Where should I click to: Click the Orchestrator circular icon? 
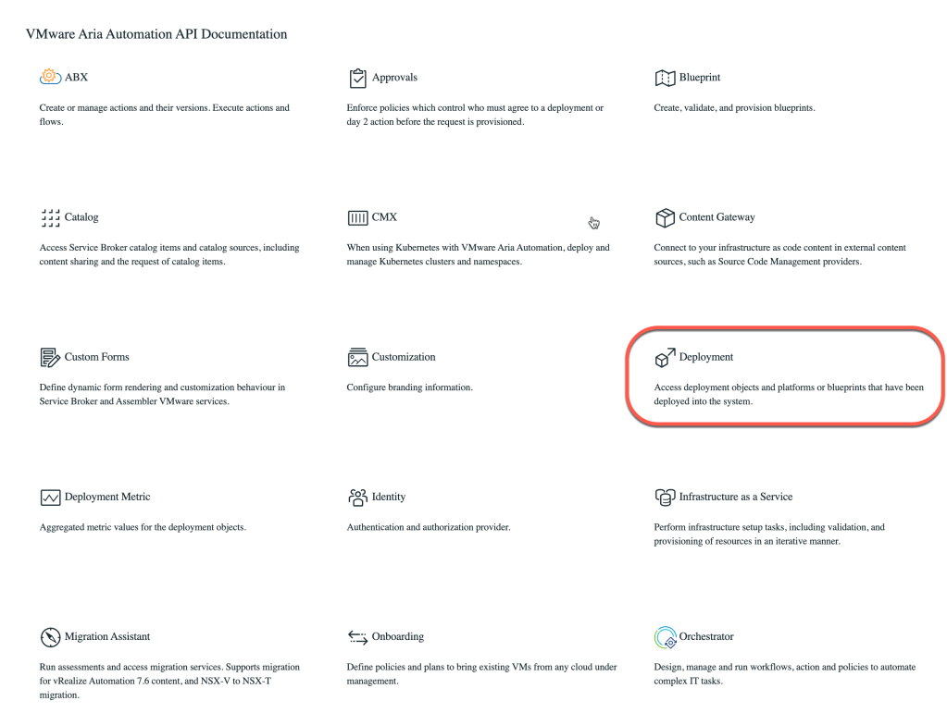pos(665,636)
